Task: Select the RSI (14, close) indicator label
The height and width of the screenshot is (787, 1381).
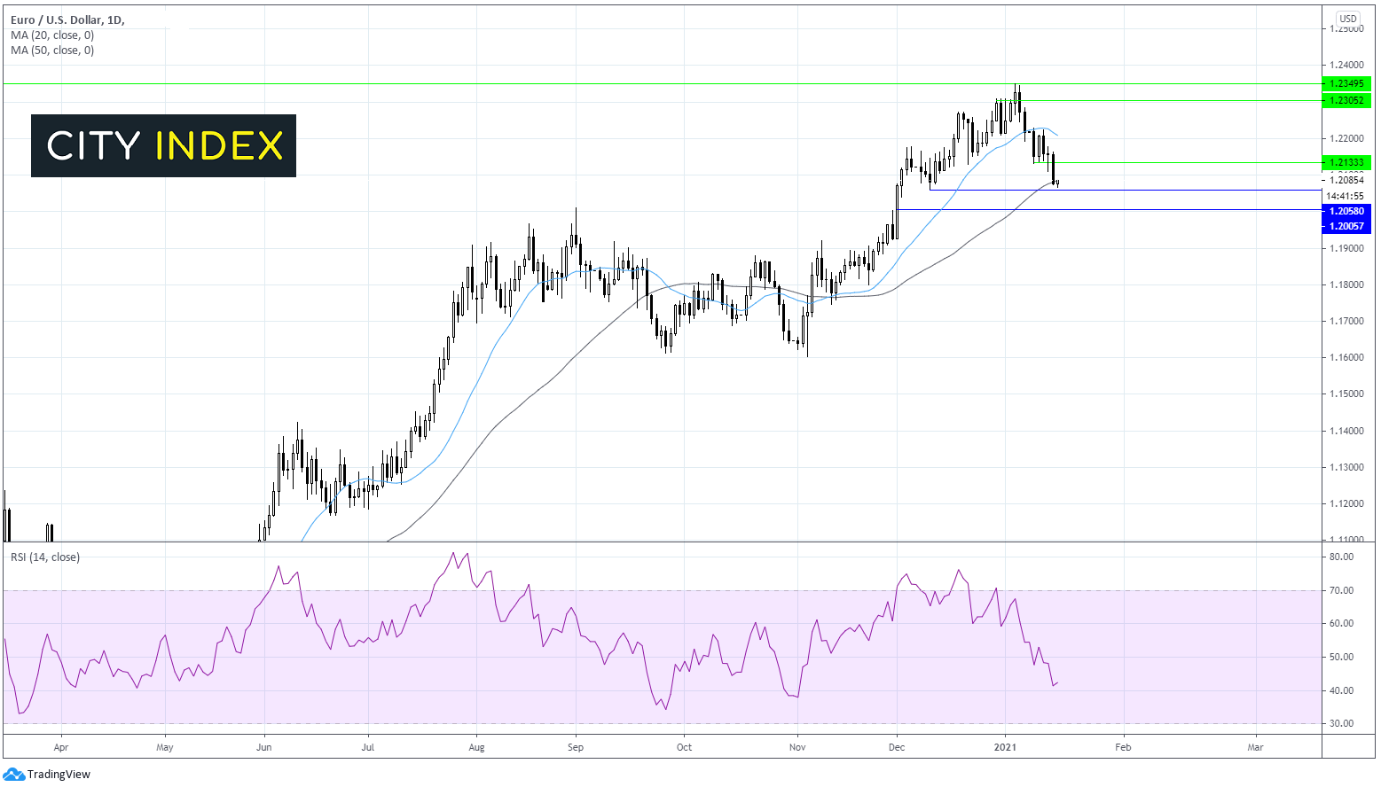Action: 45,557
